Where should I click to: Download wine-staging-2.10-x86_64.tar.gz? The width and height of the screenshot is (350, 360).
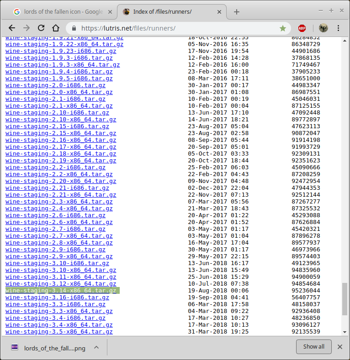(61, 120)
